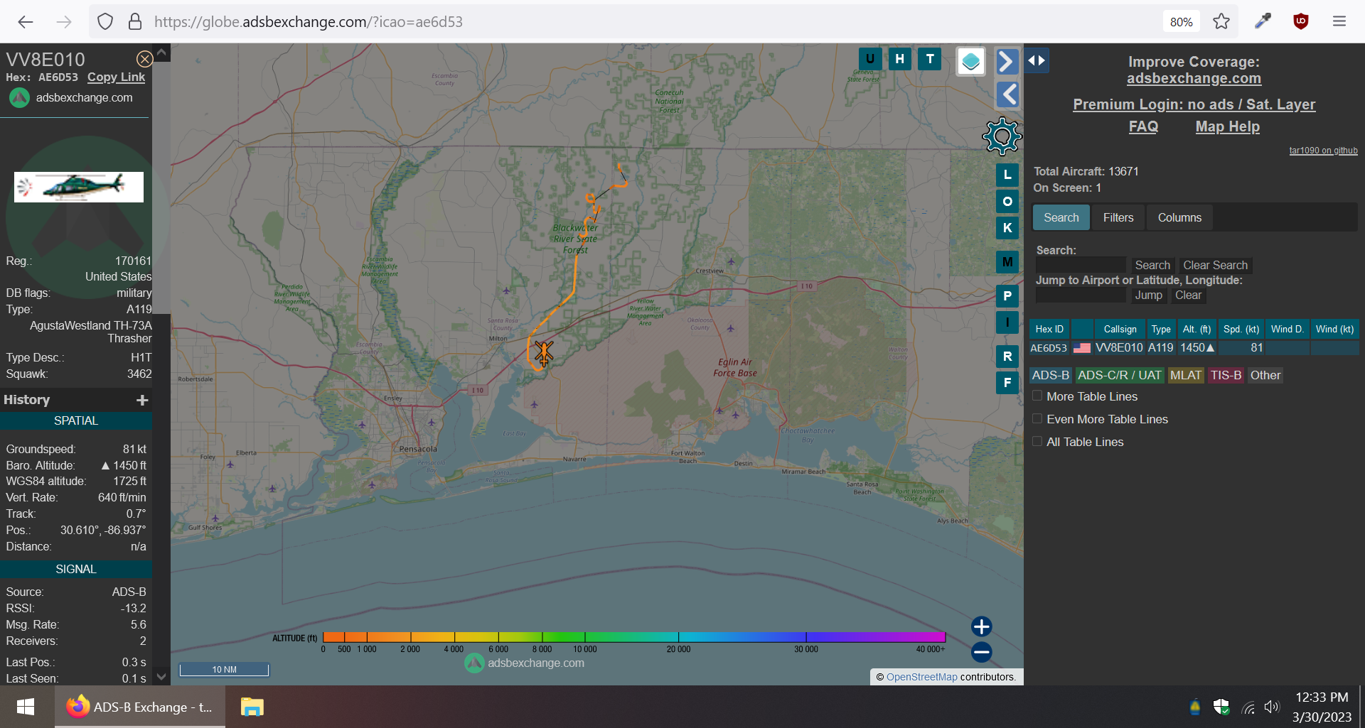Enable More Table Lines checkbox

click(x=1037, y=396)
